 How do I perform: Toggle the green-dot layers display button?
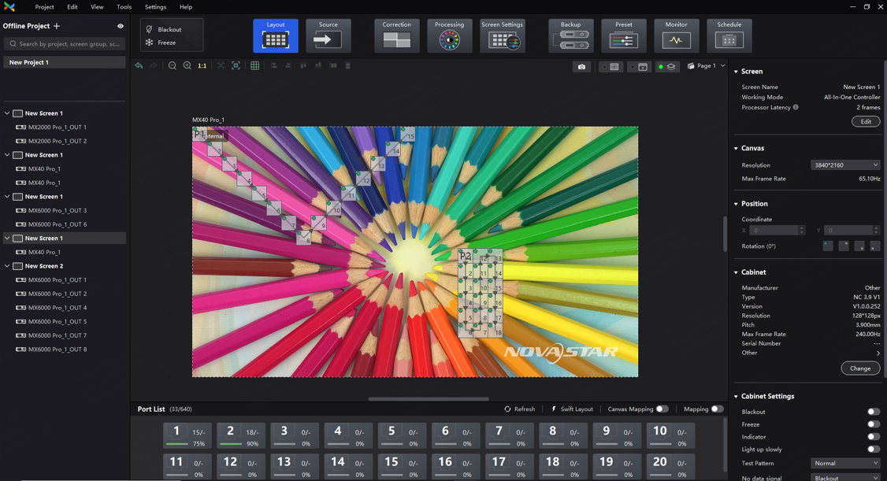coord(666,67)
